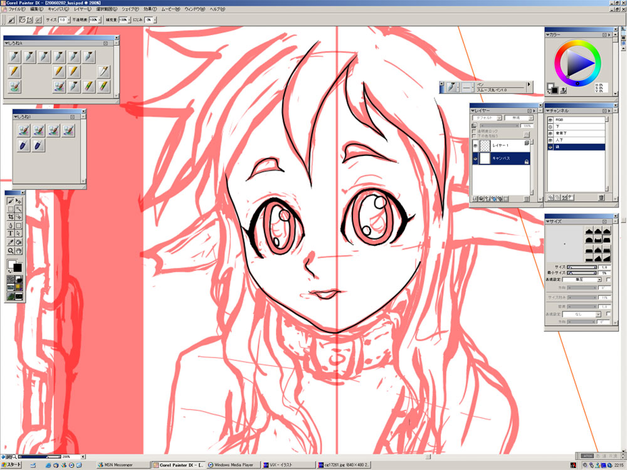
Task: Select the Paint Bucket tool
Action: click(19, 242)
